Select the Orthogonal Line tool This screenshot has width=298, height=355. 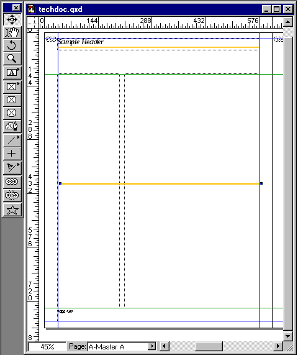coord(12,154)
